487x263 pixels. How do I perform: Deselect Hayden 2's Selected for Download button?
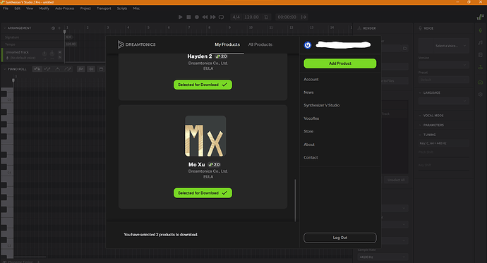click(x=203, y=85)
